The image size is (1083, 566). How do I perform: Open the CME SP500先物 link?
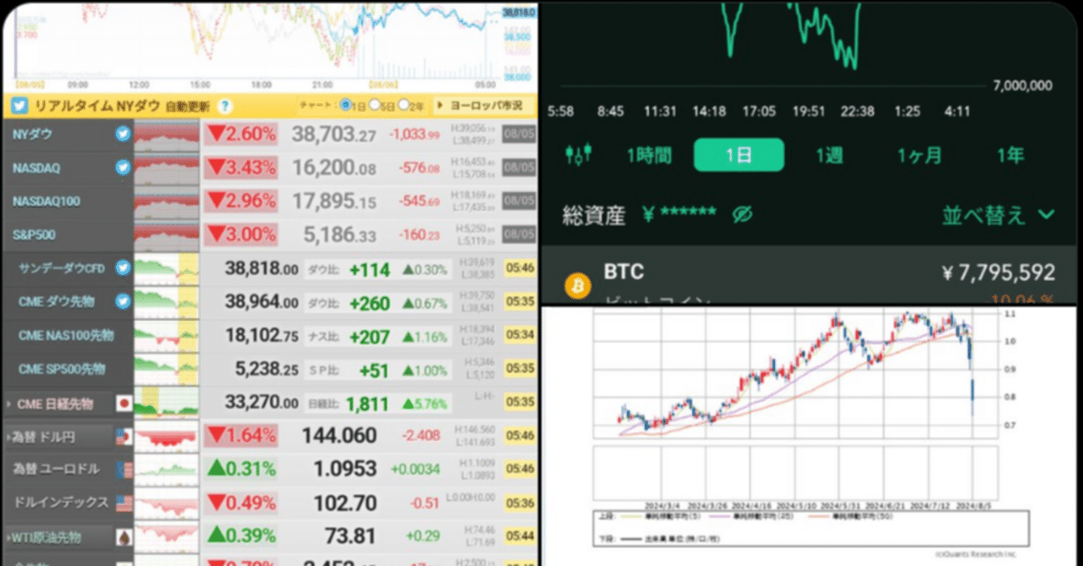[x=62, y=369]
